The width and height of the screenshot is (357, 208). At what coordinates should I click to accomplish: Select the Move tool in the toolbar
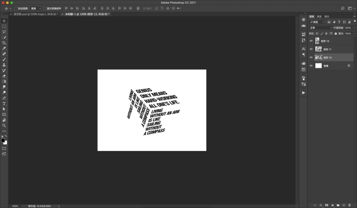coord(4,20)
